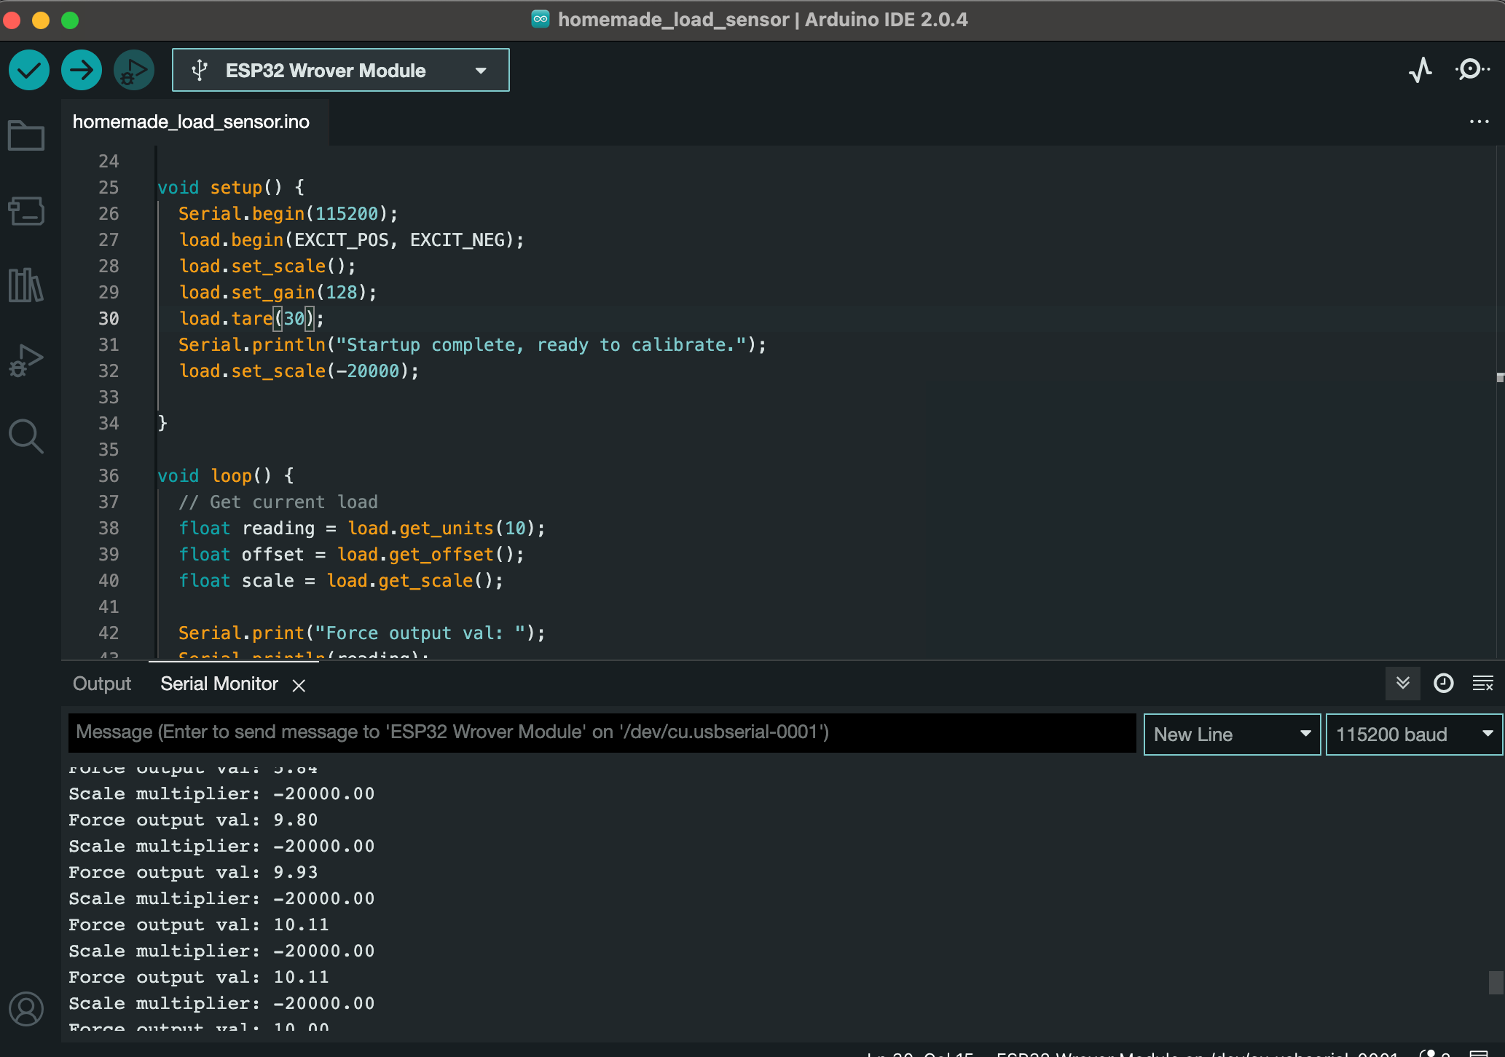Open the Library Manager books icon
The width and height of the screenshot is (1505, 1057).
(x=26, y=285)
